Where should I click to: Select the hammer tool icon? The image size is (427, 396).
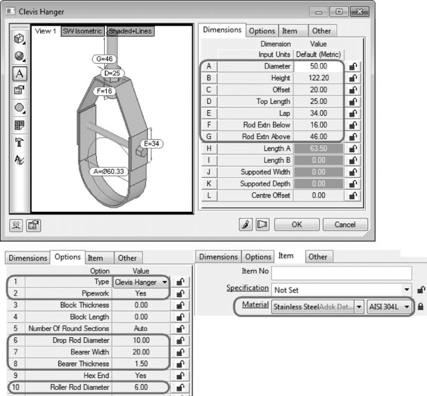pos(20,142)
